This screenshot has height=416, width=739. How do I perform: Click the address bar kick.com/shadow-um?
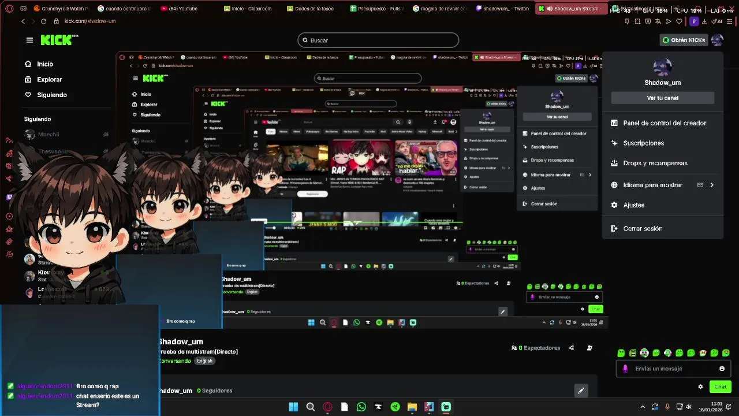coord(90,21)
